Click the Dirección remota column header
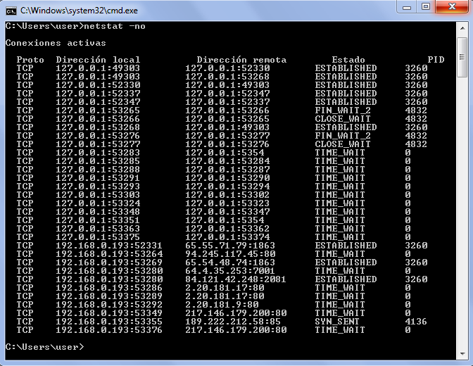The image size is (473, 366). tap(241, 60)
